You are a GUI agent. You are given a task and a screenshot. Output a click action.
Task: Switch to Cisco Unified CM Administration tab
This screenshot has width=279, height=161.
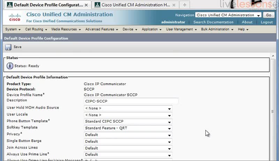point(134,5)
